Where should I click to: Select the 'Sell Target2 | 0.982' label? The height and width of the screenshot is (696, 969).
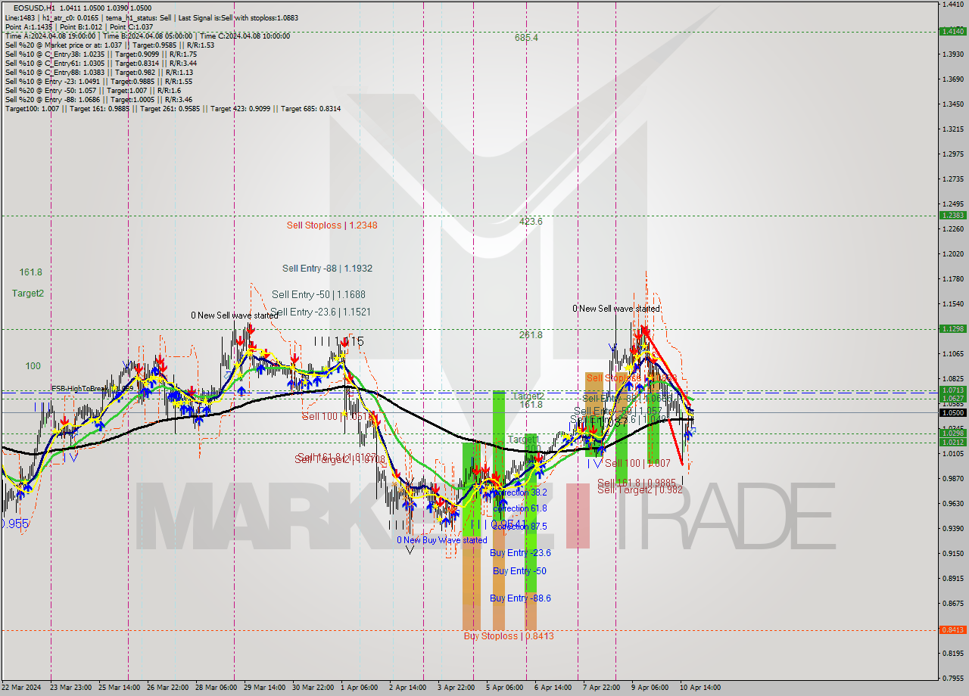click(640, 489)
